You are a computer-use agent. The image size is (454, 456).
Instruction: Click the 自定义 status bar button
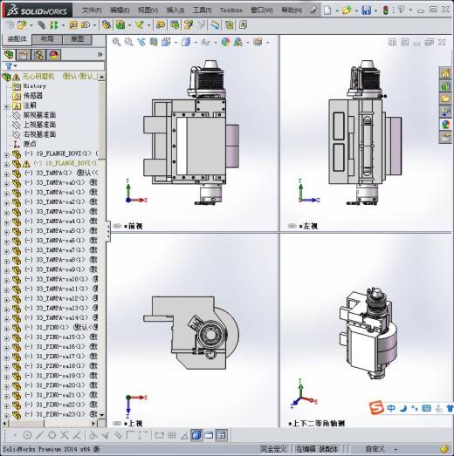(375, 449)
